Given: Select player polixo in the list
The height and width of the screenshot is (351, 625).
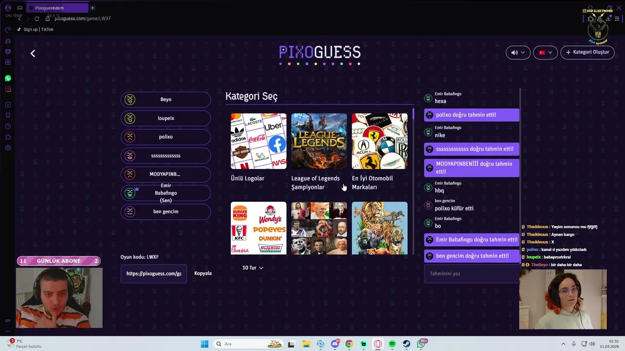Looking at the screenshot, I should click(166, 137).
